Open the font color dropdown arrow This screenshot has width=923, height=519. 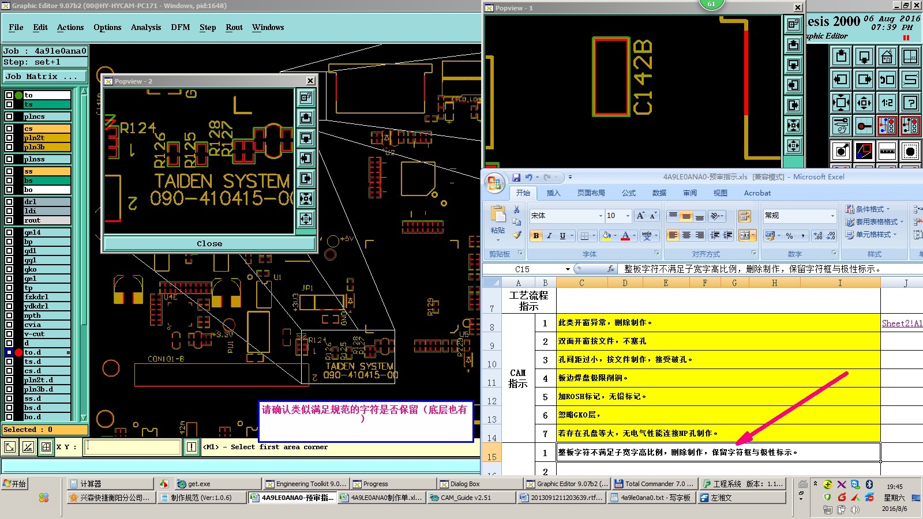pyautogui.click(x=634, y=235)
